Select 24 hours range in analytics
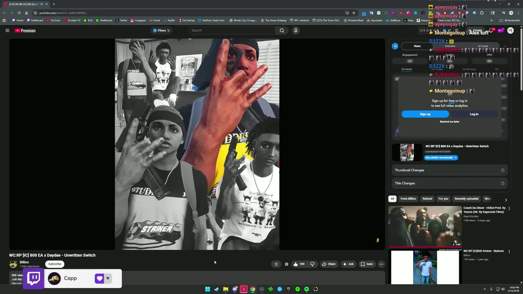Viewport: 523px width, 294px height. pos(407,69)
